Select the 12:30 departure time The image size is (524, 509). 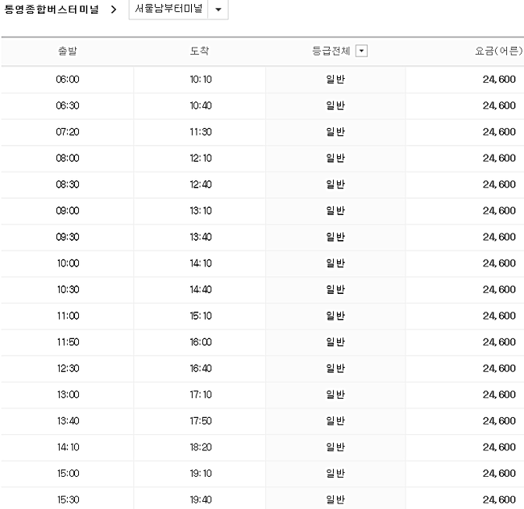coord(68,369)
